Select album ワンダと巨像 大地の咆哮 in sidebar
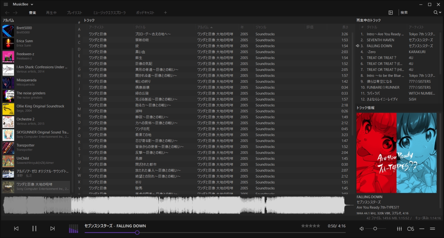 (x=36, y=187)
